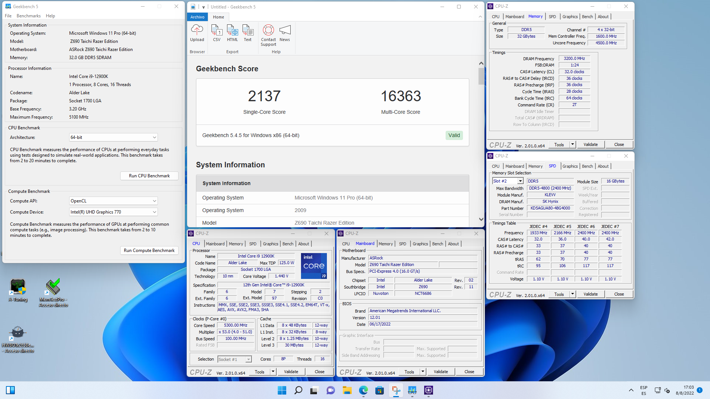
Task: Open Windows Start menu
Action: [x=282, y=390]
